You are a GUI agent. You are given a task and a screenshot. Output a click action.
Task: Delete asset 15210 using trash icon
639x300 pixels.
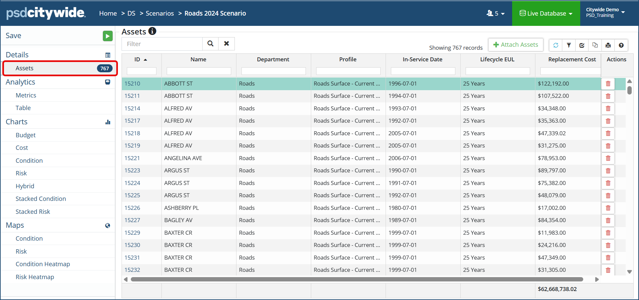click(608, 84)
